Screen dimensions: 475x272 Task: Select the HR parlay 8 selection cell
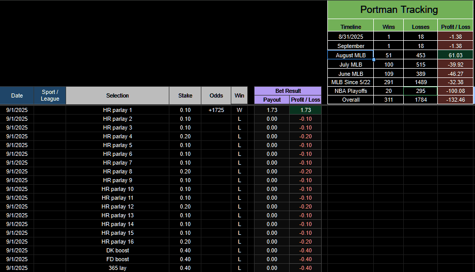click(118, 171)
